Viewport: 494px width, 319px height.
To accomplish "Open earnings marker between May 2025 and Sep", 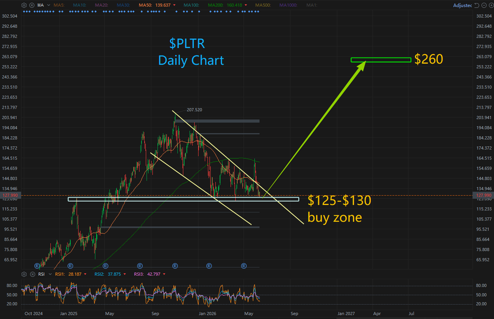I will [x=140, y=266].
